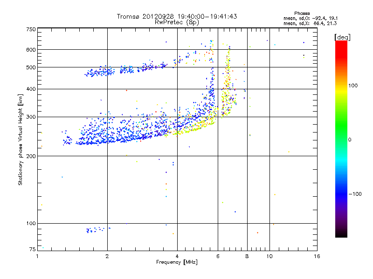The width and height of the screenshot is (373, 279).
Task: Click the colorbar '100' tick label
Action: (x=353, y=86)
